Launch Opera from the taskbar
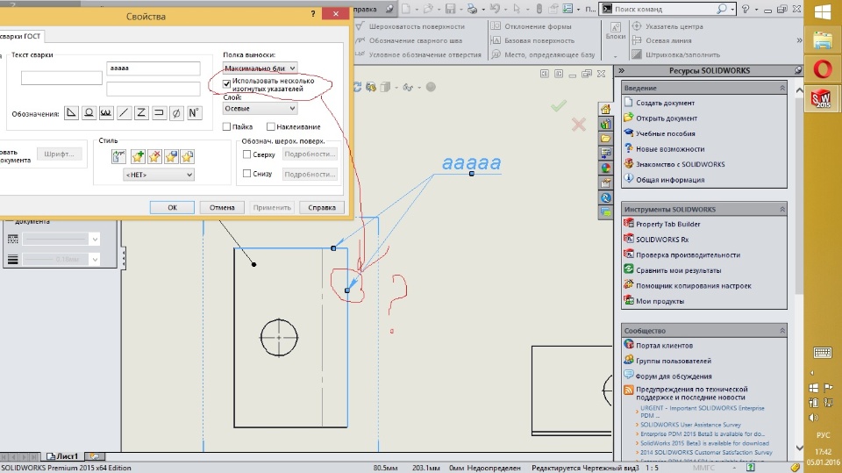842x473 pixels. pos(822,69)
